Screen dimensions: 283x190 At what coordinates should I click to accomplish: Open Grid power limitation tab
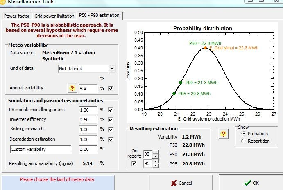point(54,16)
